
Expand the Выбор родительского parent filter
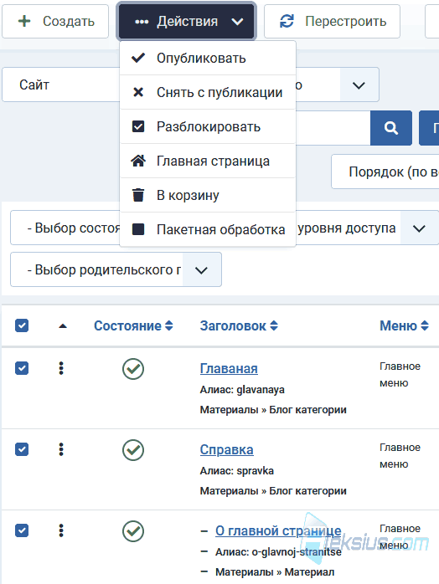coord(116,269)
